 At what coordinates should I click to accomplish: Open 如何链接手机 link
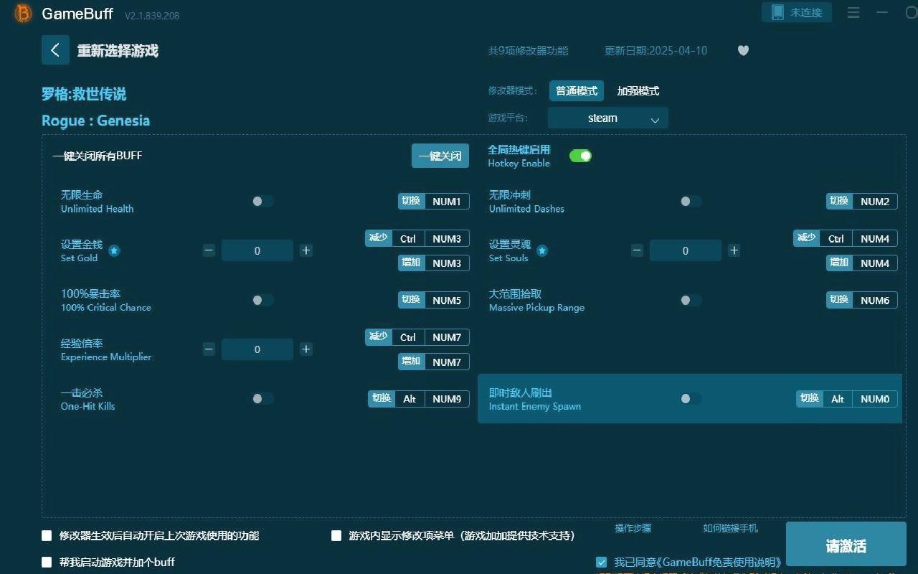coord(730,528)
